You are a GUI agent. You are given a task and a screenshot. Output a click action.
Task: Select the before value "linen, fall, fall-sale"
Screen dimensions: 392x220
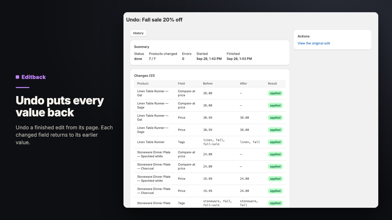pyautogui.click(x=214, y=142)
